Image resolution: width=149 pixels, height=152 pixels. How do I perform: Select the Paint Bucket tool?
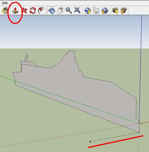pyautogui.click(x=5, y=11)
